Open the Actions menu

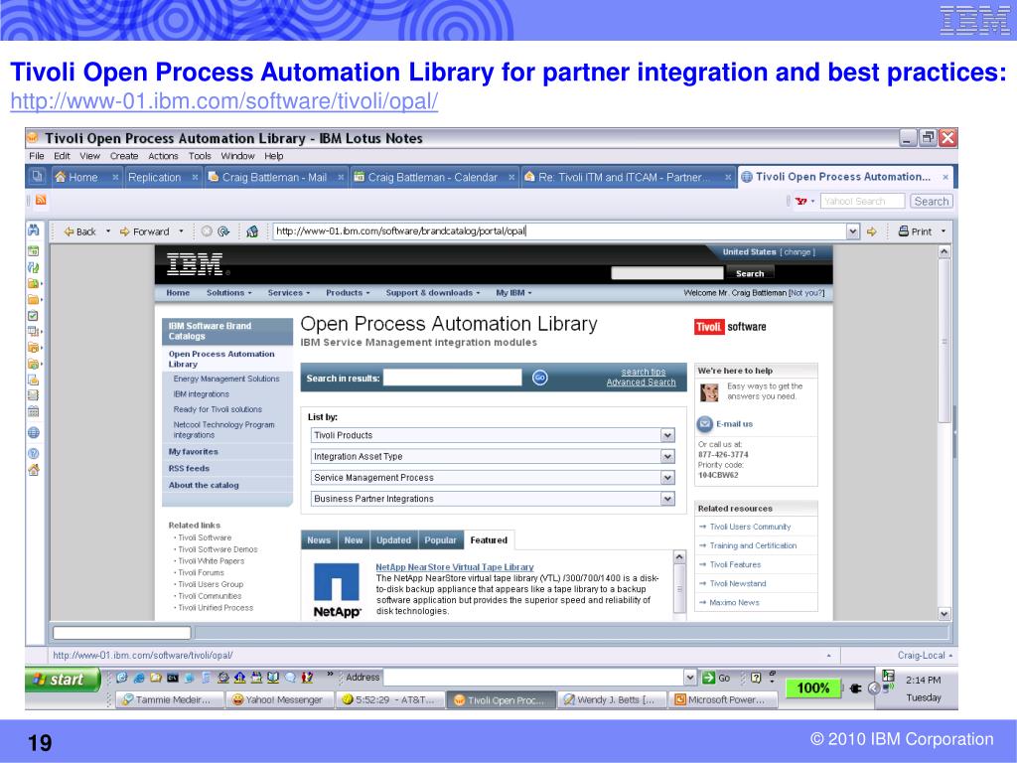pos(163,156)
